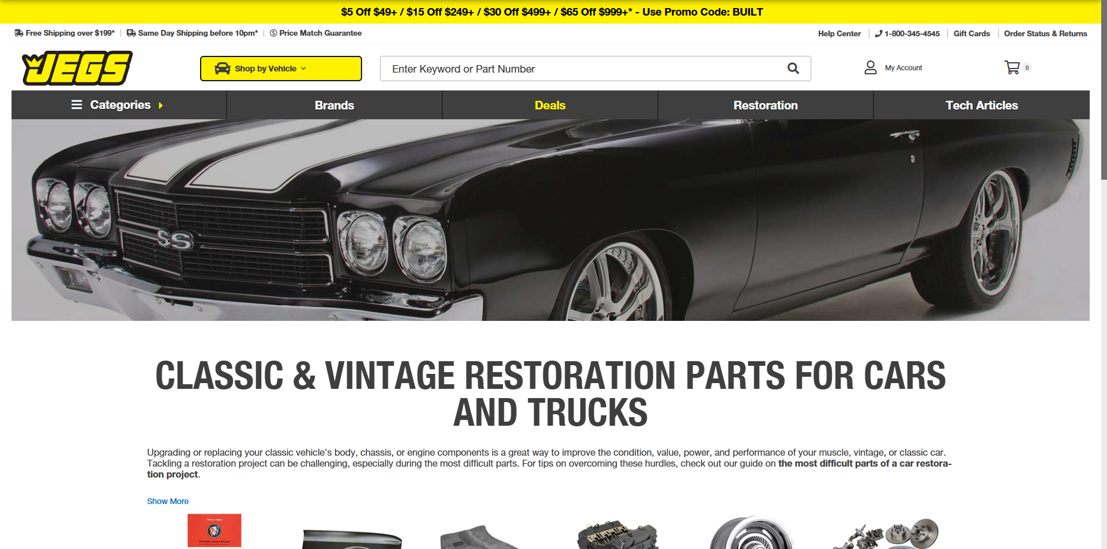Expand the Categories arrow
This screenshot has width=1107, height=549.
(160, 105)
